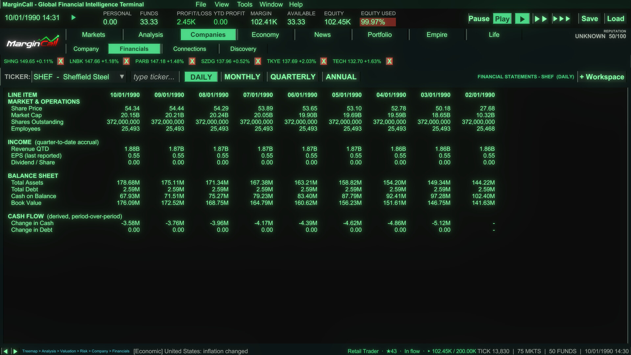Open the Life tab
The image size is (631, 355).
click(494, 35)
